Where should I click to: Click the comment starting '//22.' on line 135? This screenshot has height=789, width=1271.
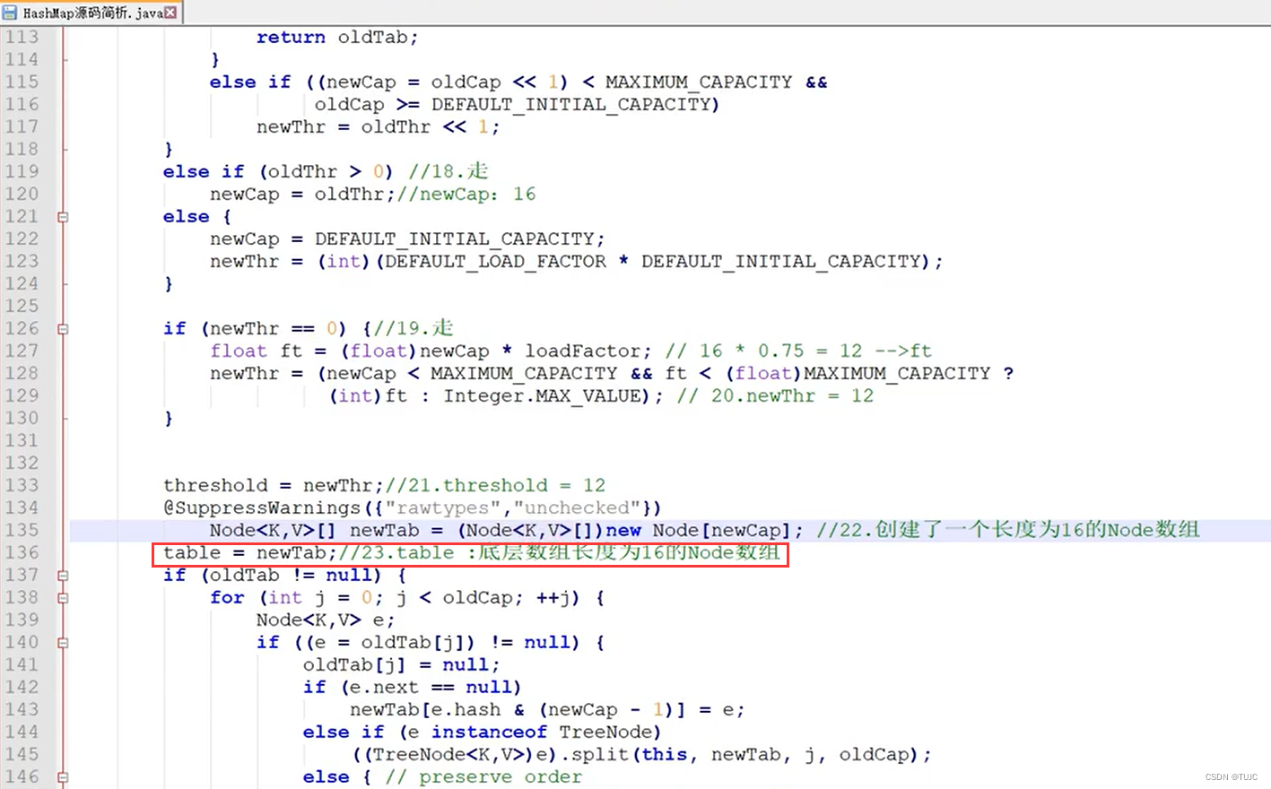coord(1008,530)
